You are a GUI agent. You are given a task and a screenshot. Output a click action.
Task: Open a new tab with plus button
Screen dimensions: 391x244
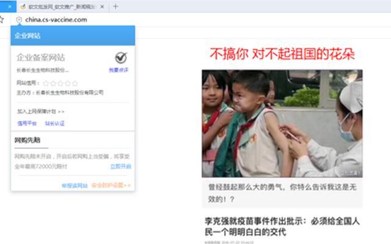click(115, 6)
